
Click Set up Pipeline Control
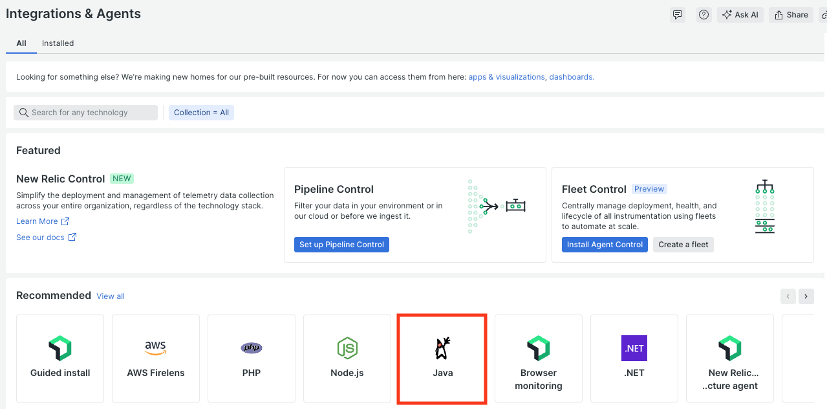point(341,244)
